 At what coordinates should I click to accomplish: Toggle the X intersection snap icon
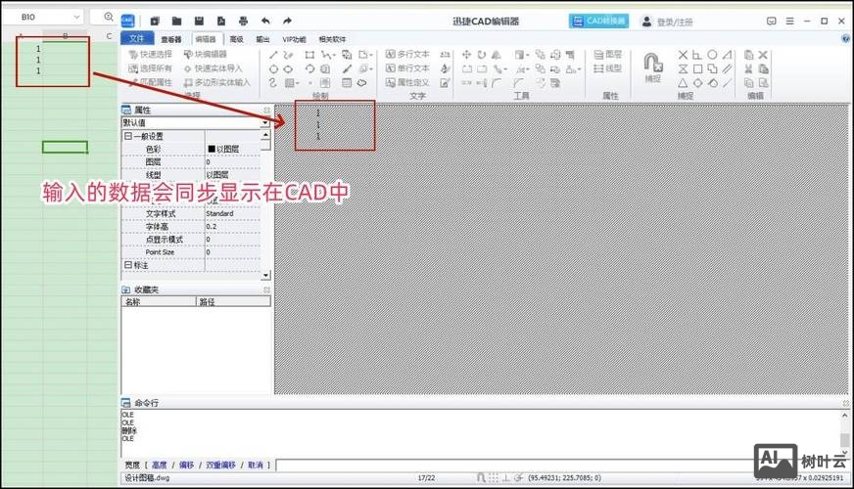click(683, 55)
